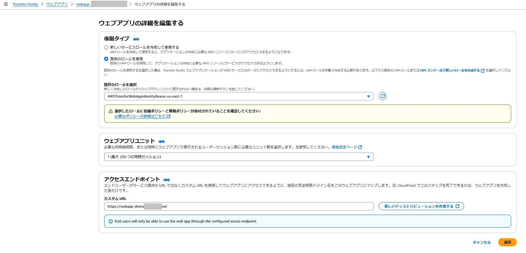
Task: Click キャンセル to discard changes
Action: click(482, 242)
